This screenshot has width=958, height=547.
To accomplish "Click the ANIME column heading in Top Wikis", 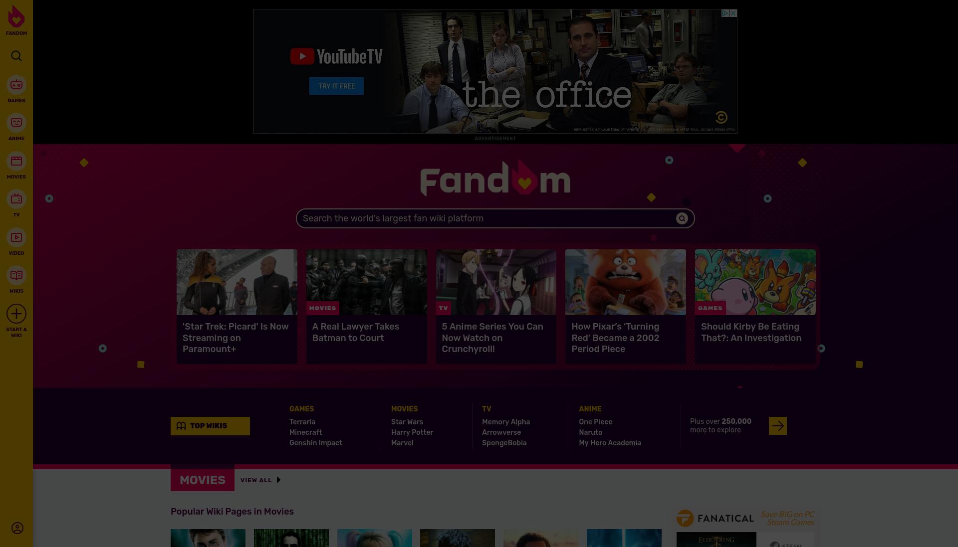I will pos(590,409).
